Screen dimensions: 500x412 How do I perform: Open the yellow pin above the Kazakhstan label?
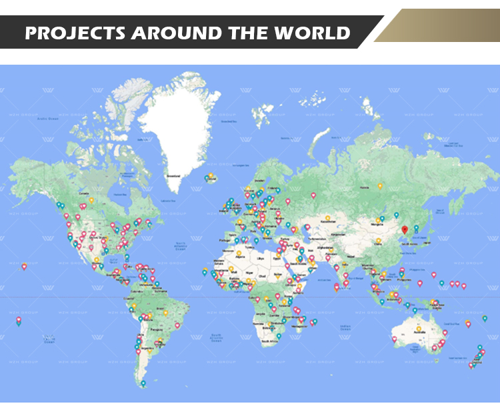tap(327, 219)
